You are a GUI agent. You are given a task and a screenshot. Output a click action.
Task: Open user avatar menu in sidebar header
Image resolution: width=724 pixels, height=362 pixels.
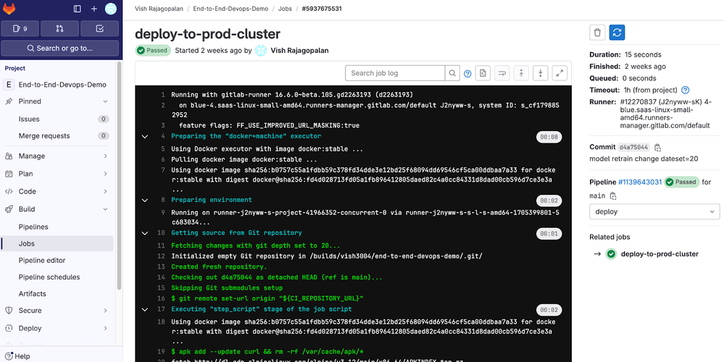coord(111,9)
